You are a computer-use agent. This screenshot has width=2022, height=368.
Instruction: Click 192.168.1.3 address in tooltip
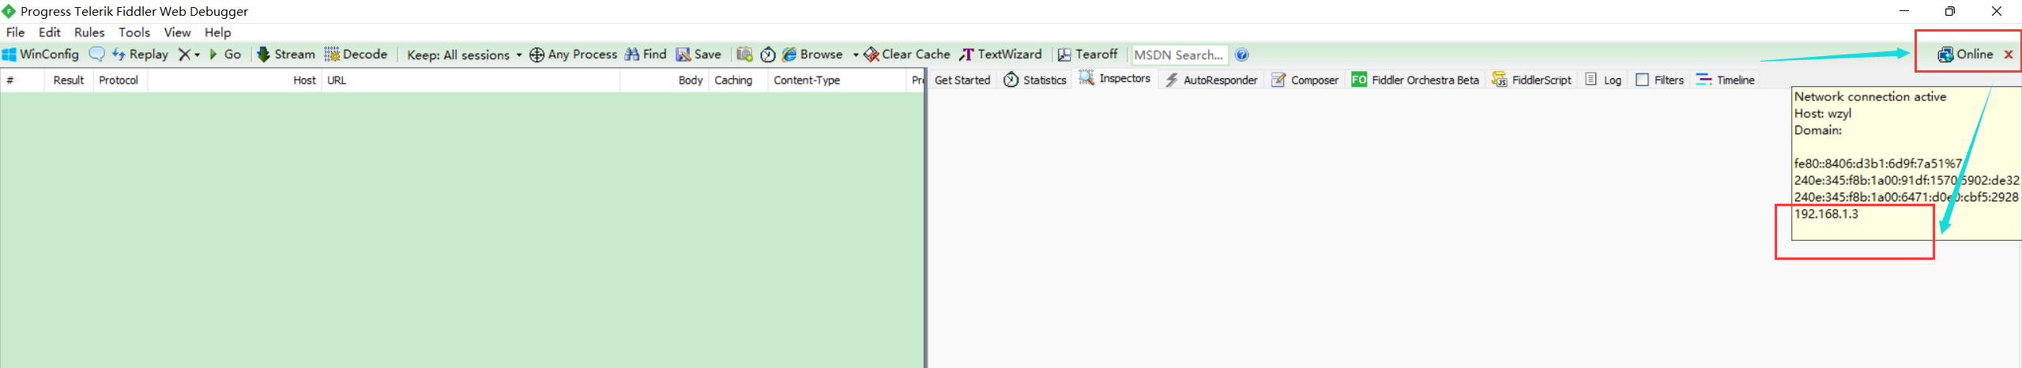[1826, 214]
